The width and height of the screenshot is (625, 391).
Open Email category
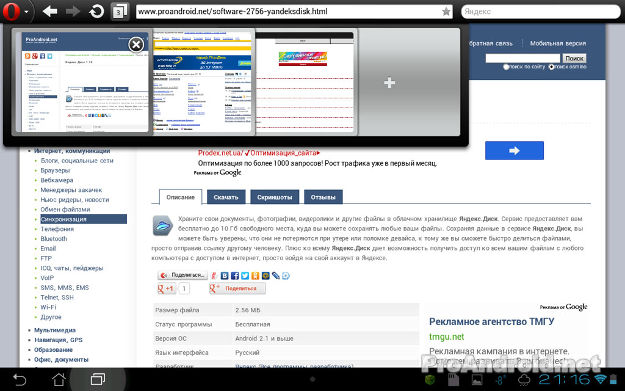[48, 249]
